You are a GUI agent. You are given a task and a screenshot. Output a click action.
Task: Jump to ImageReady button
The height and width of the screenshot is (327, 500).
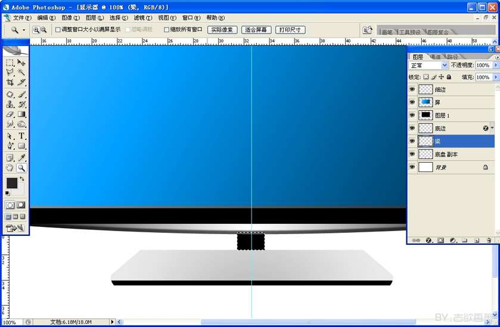[x=15, y=228]
